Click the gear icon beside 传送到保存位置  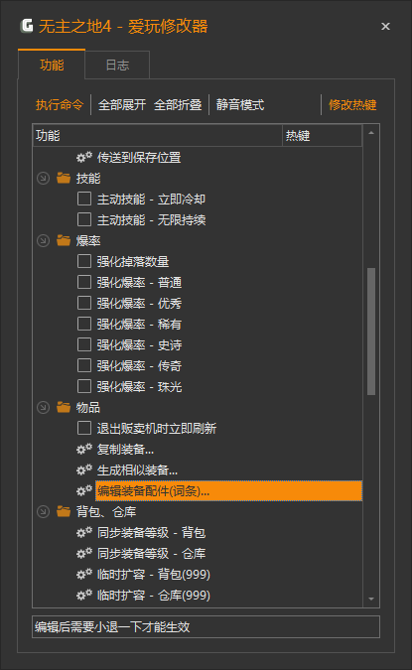point(84,157)
